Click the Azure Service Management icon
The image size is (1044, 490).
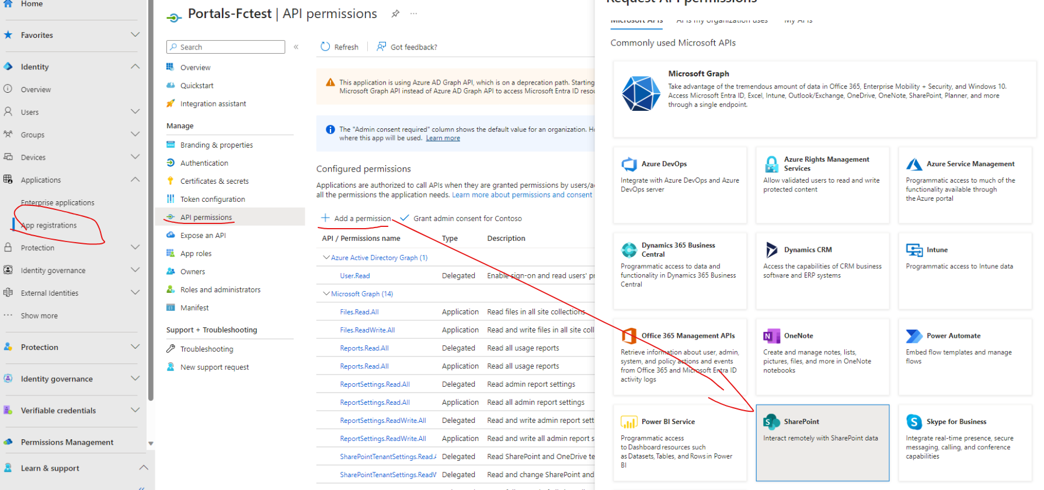[914, 164]
